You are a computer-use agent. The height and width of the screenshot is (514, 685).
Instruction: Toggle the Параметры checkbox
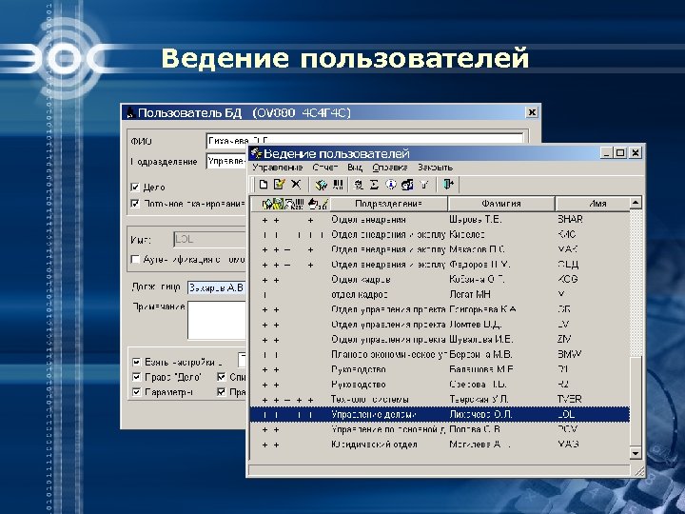(x=137, y=392)
